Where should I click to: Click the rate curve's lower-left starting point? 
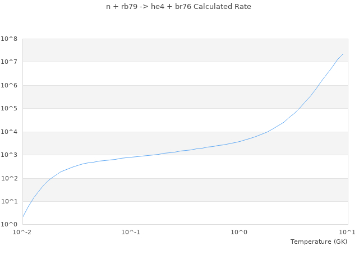pyautogui.click(x=23, y=216)
